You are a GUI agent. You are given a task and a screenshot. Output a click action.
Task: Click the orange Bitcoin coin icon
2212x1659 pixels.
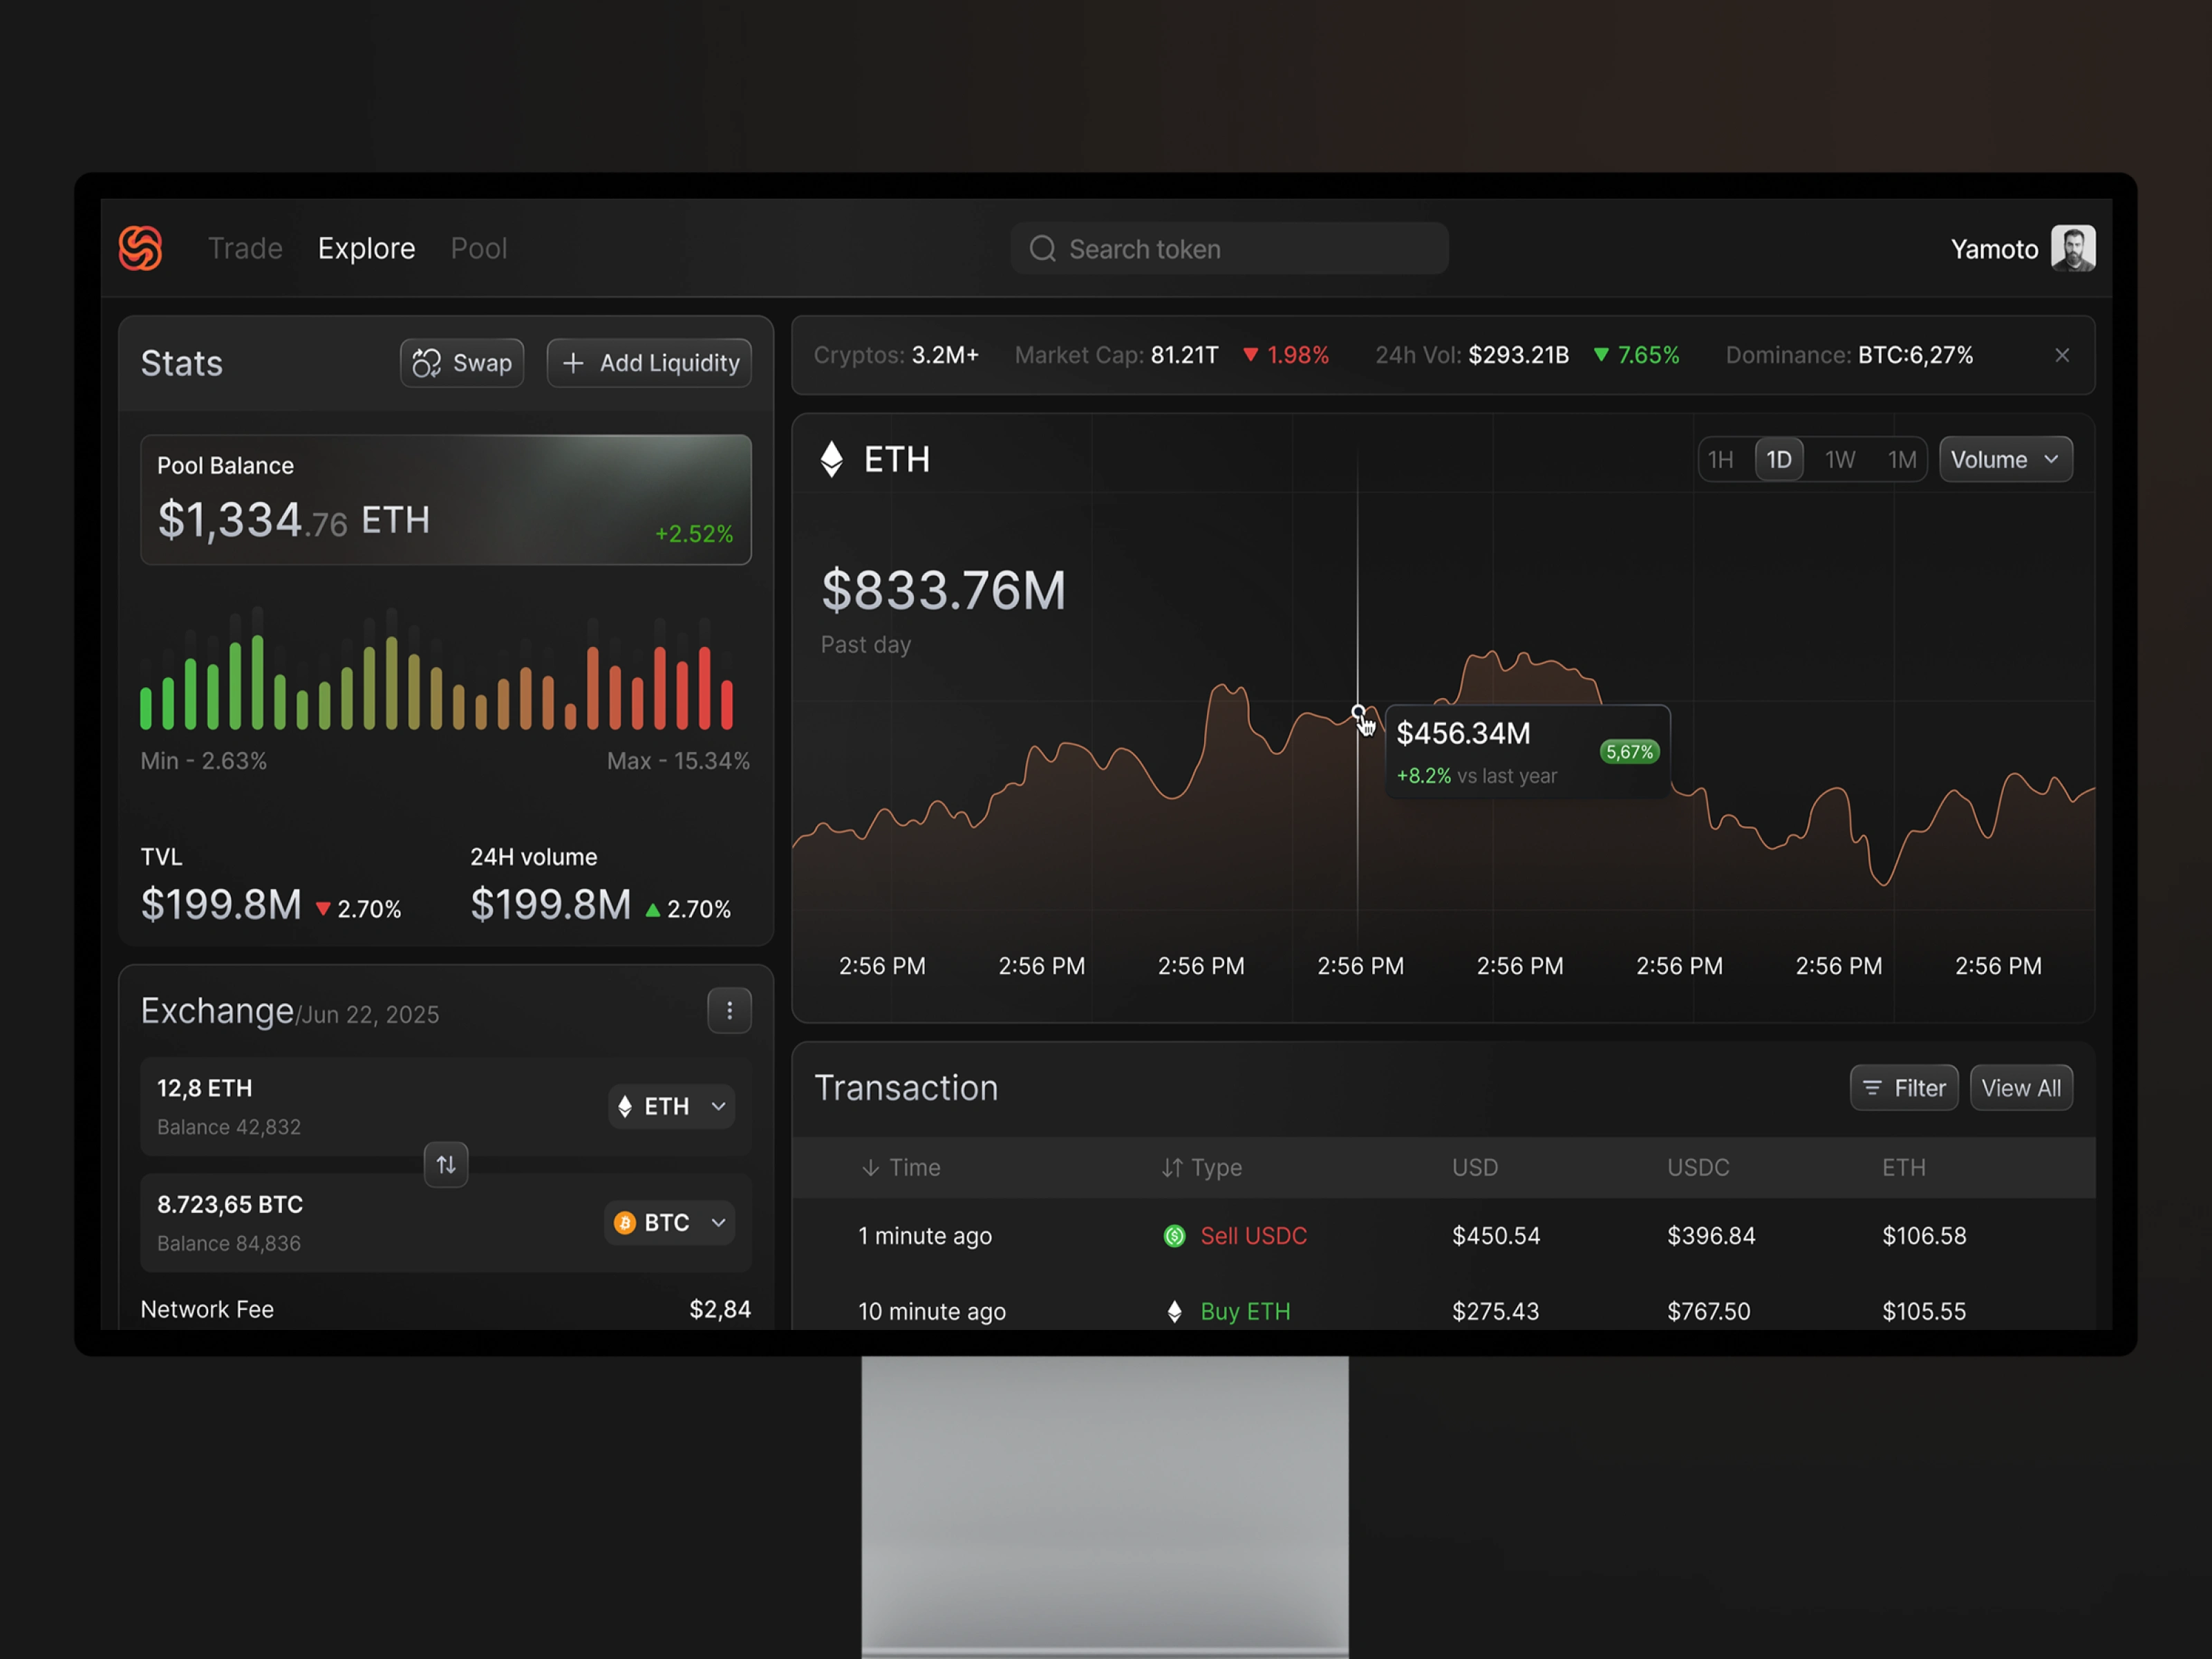tap(625, 1223)
